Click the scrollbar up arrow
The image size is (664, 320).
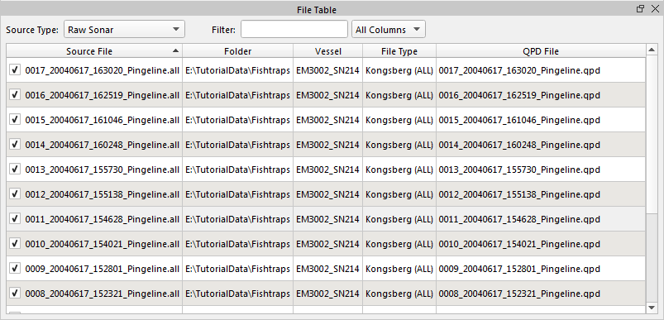coord(652,50)
